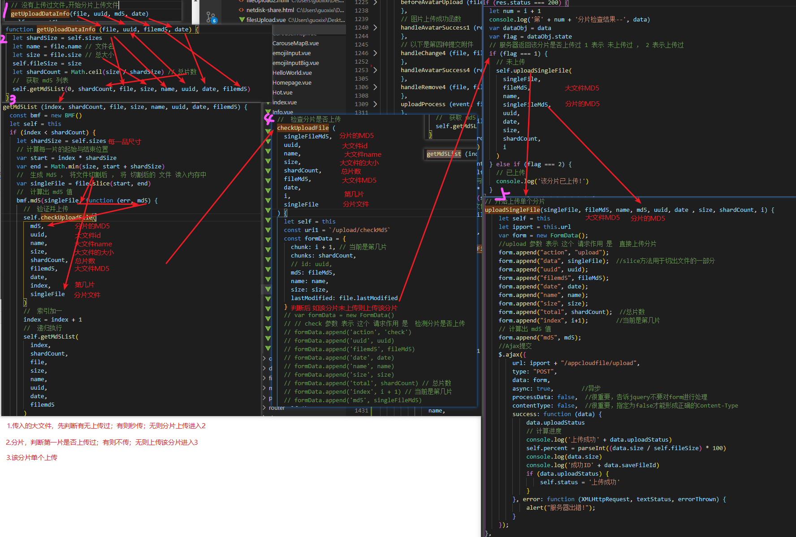This screenshot has width=796, height=537.
Task: Click line number 1431 in the gutter
Action: click(x=361, y=410)
